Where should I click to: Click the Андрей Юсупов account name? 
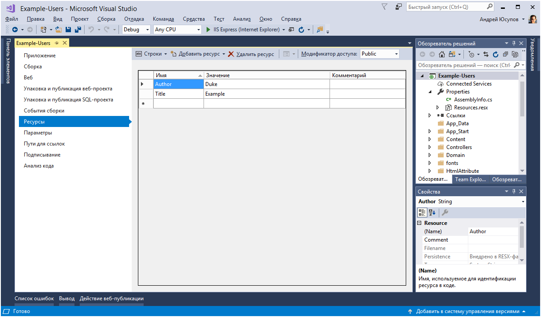[499, 19]
